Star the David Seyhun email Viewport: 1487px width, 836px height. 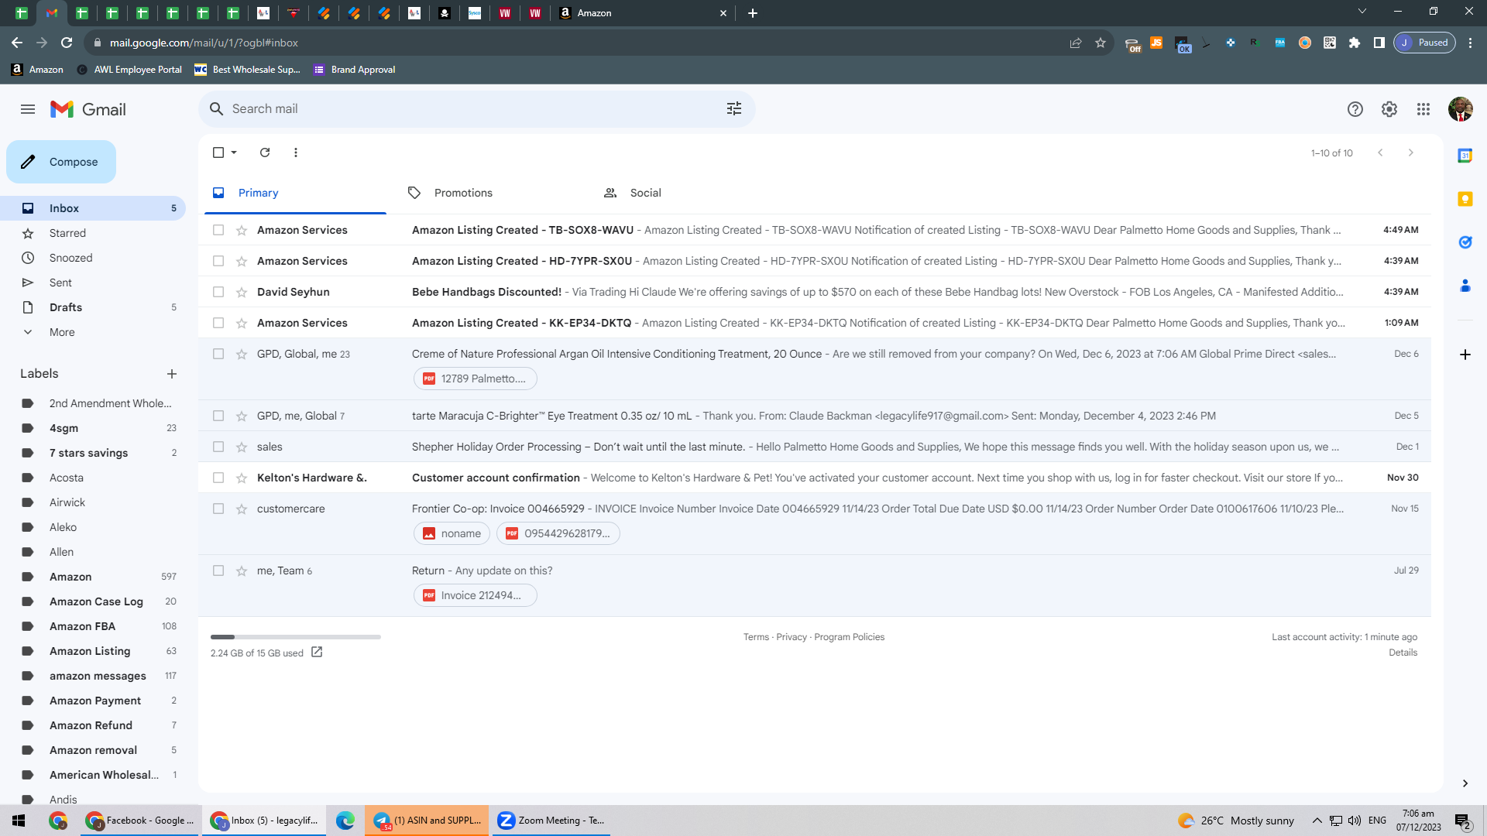point(242,292)
